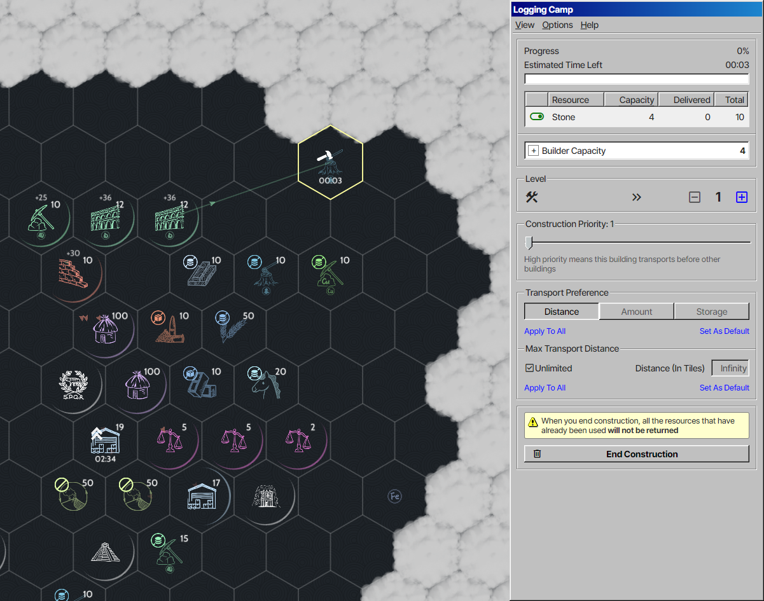Select the SPQR headquarters building

(73, 383)
